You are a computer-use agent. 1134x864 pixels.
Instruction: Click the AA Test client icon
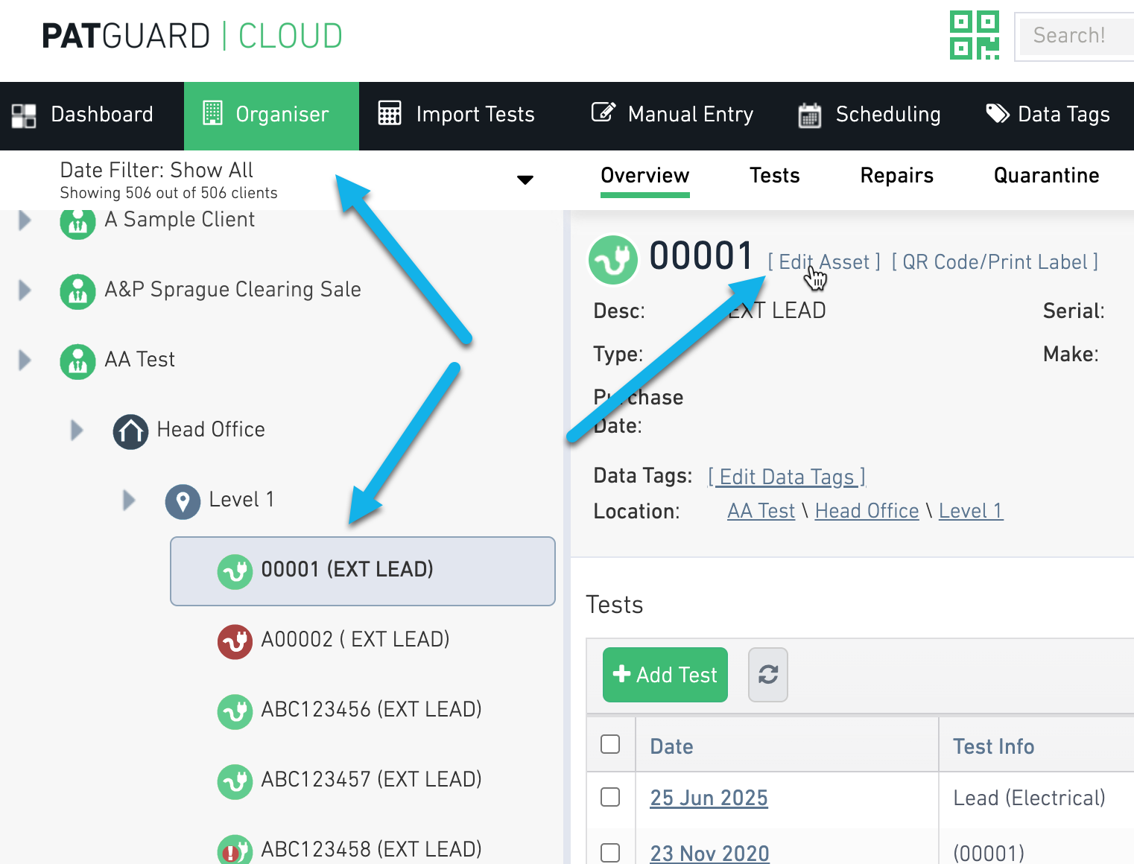tap(77, 362)
